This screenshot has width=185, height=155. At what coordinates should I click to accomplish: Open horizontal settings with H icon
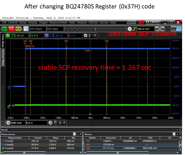(x=8, y=123)
